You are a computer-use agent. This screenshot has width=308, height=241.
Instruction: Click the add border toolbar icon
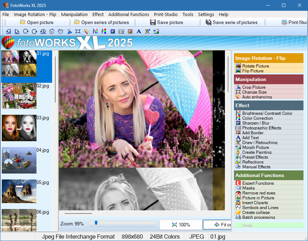coord(130,31)
